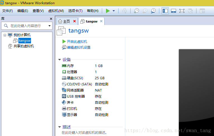Toggle the library sidebar view button
This screenshot has width=214, height=136.
[x=165, y=11]
